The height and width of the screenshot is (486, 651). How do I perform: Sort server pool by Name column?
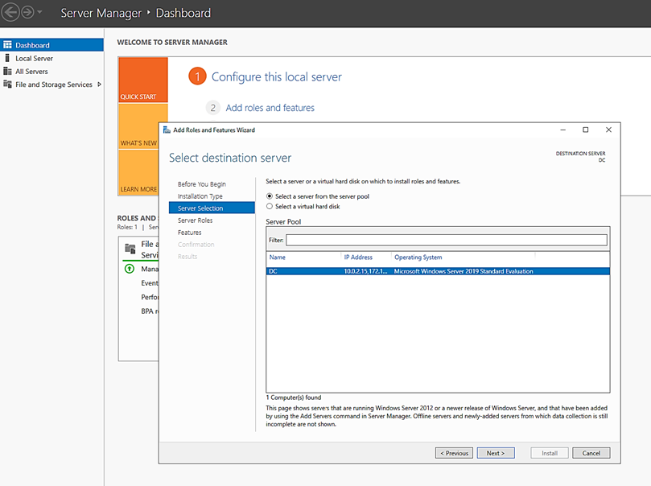[x=278, y=257]
